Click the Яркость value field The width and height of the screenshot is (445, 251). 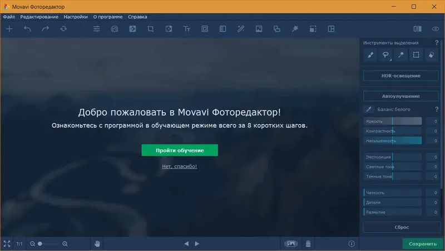[433, 121]
